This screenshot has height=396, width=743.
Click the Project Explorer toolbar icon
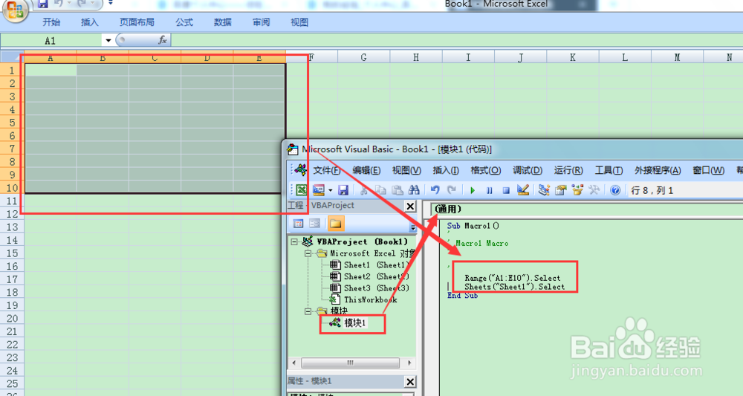click(x=544, y=190)
